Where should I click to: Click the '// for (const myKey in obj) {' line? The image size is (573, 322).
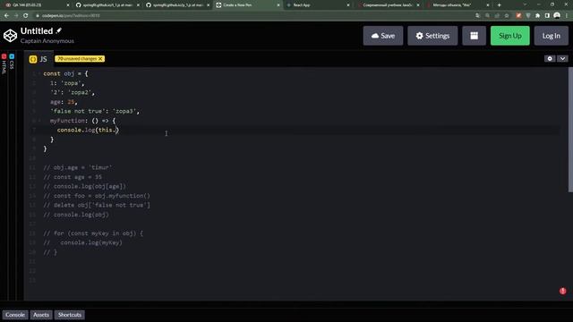point(93,233)
